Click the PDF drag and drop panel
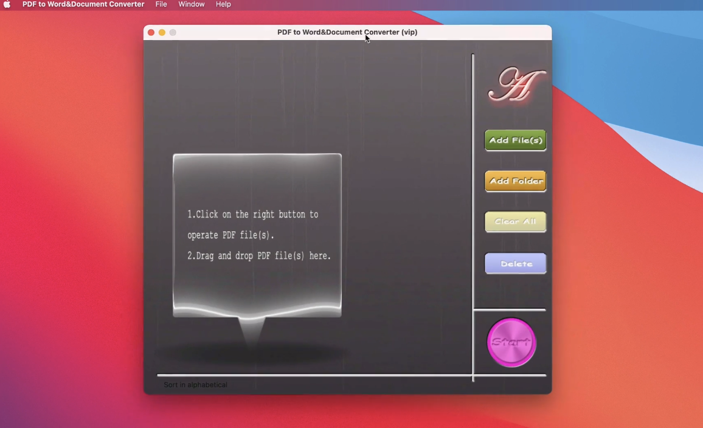 [257, 235]
